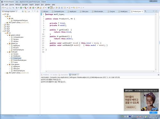This screenshot has height=119, width=160.
Task: Open the Refactor menu
Action: (18, 4)
